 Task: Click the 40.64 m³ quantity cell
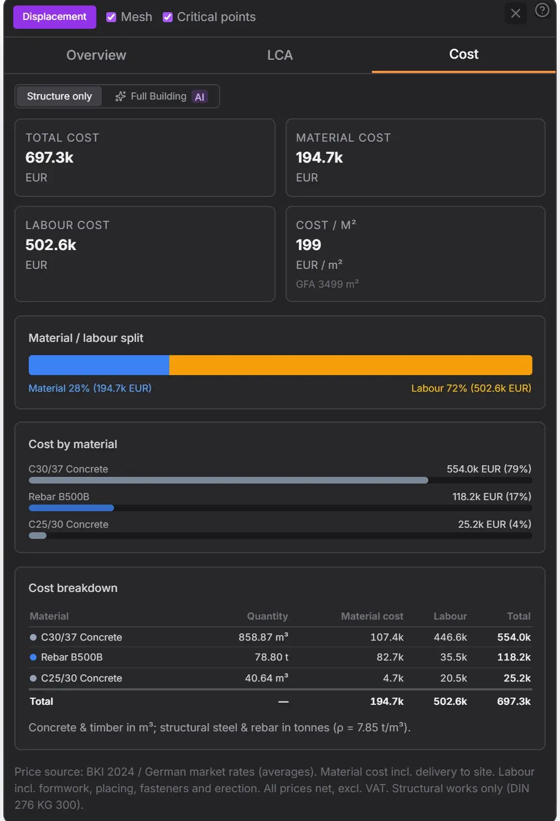pyautogui.click(x=267, y=678)
